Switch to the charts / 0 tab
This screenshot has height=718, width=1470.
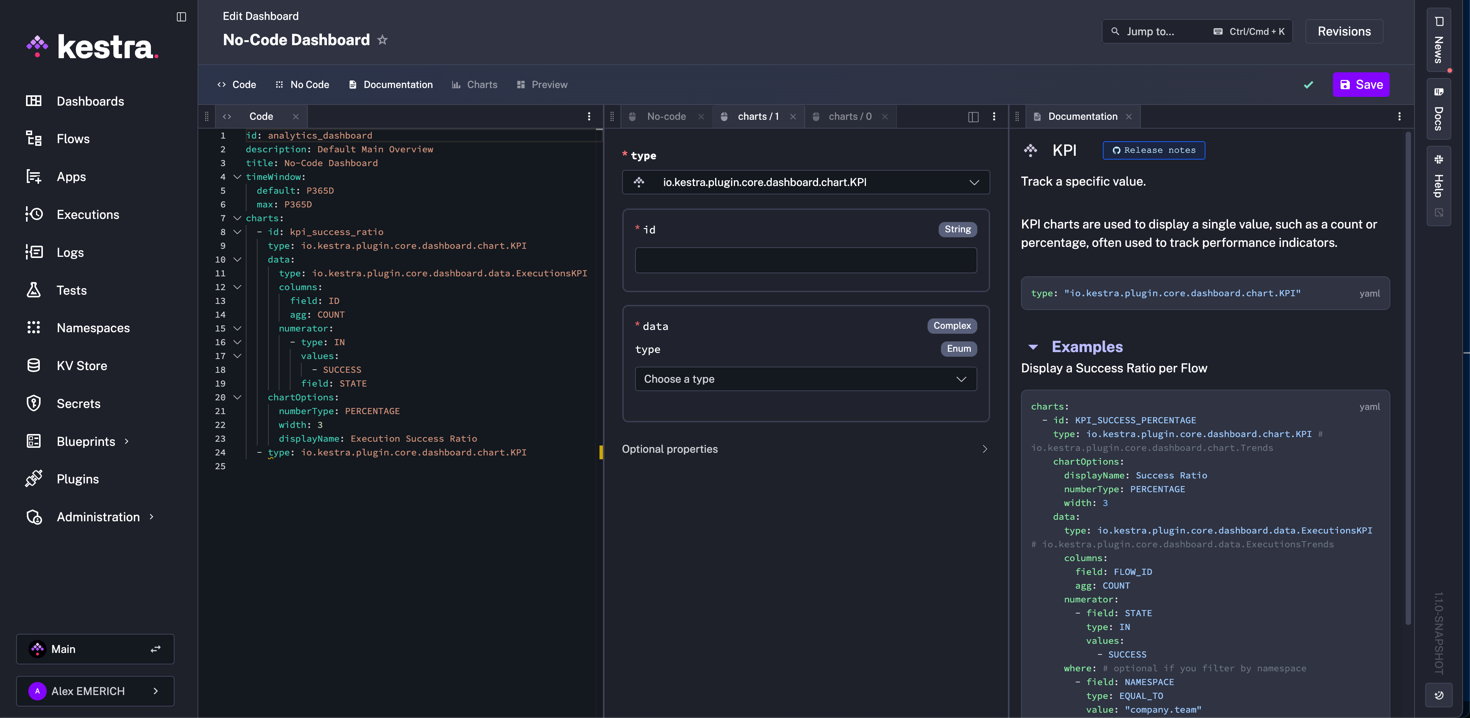pos(850,116)
